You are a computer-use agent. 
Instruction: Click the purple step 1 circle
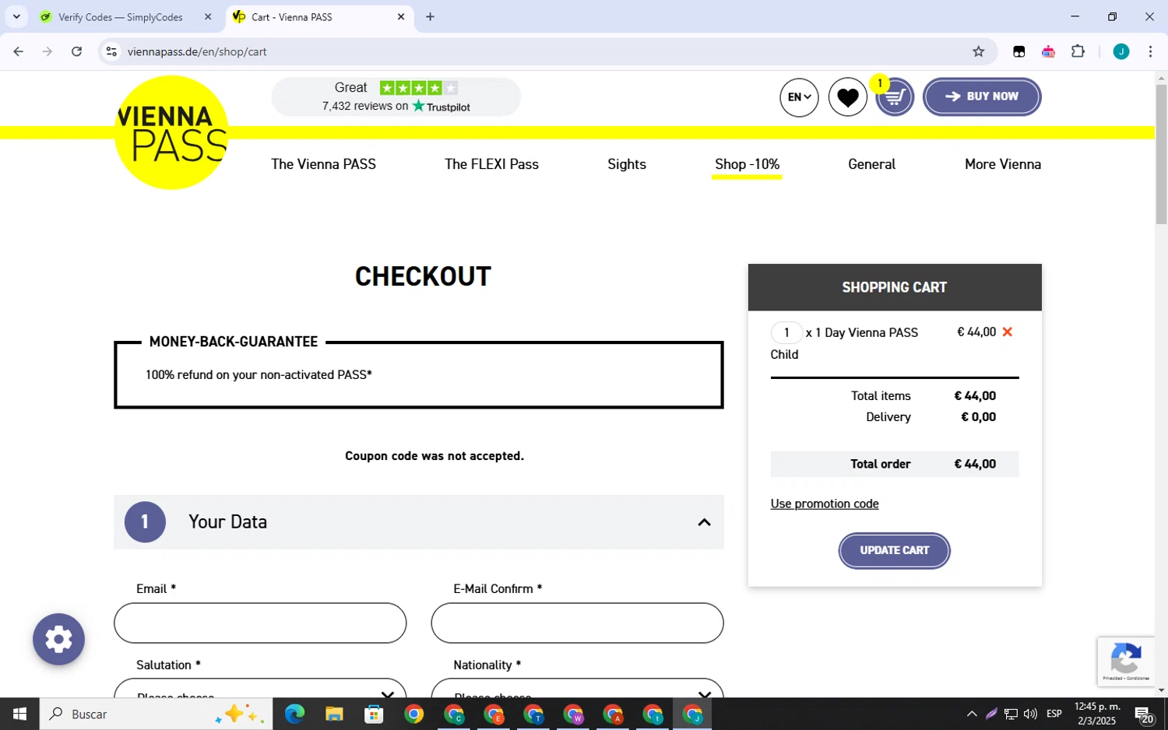tap(145, 522)
